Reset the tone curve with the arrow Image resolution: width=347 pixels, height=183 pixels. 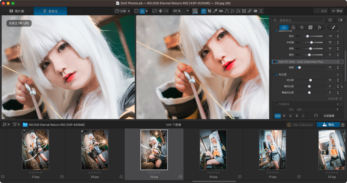point(316,116)
